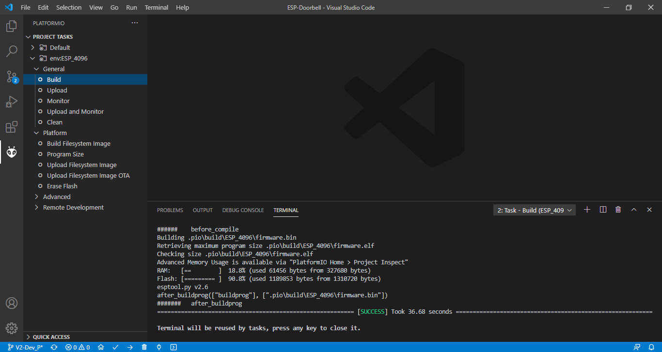This screenshot has width=662, height=352.
Task: Click the SUCCESS text in terminal output
Action: (x=372, y=311)
